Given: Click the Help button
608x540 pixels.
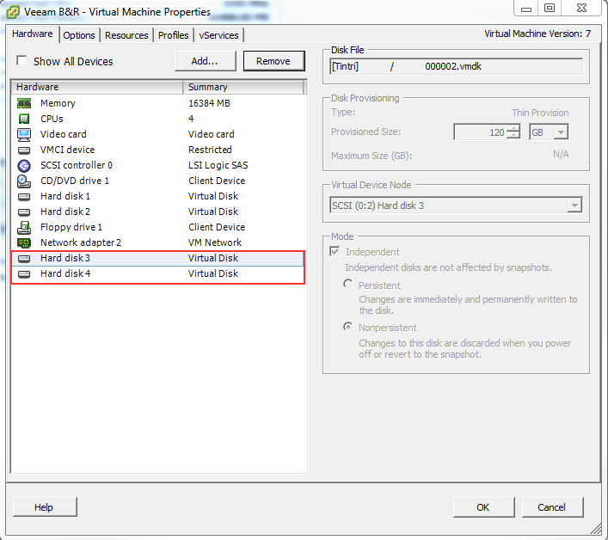Looking at the screenshot, I should coord(45,507).
